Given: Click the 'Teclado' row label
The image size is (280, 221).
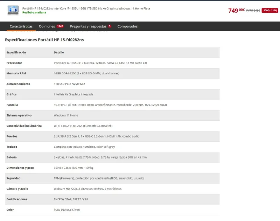Looking at the screenshot, I should 12,147.
